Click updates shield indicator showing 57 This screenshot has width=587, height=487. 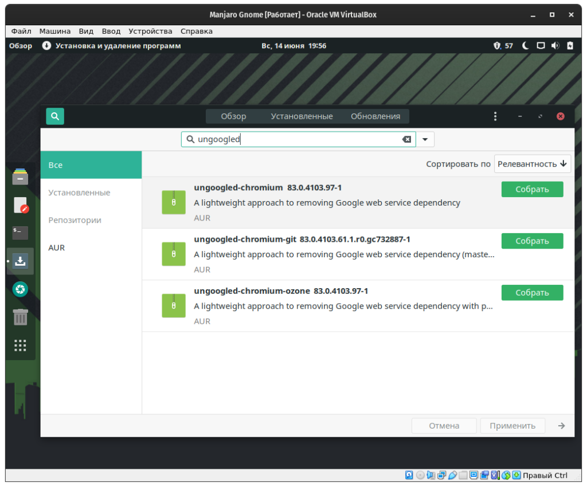pyautogui.click(x=503, y=46)
